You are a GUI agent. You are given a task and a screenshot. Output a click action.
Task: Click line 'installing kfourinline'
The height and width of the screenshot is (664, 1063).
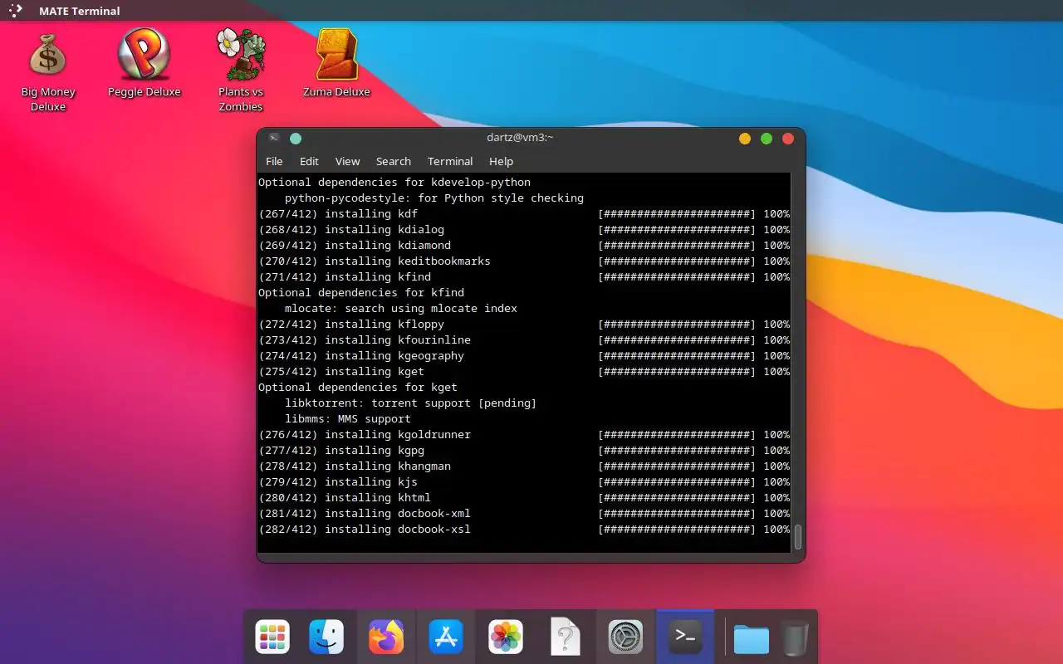pos(524,340)
